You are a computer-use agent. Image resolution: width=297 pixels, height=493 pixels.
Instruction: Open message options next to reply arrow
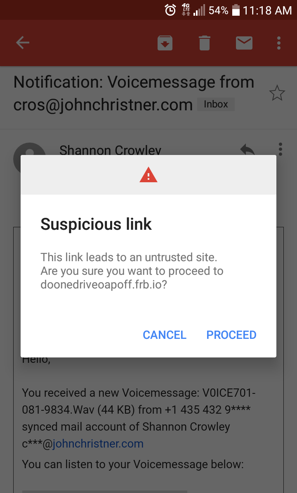coord(280,149)
